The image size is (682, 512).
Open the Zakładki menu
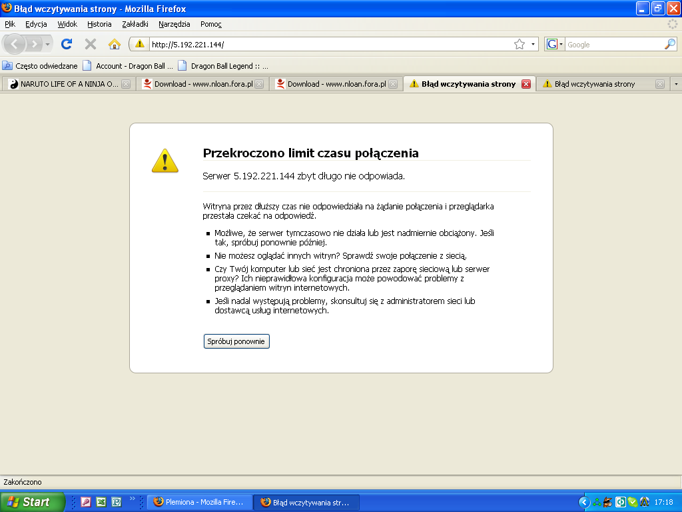(x=135, y=24)
